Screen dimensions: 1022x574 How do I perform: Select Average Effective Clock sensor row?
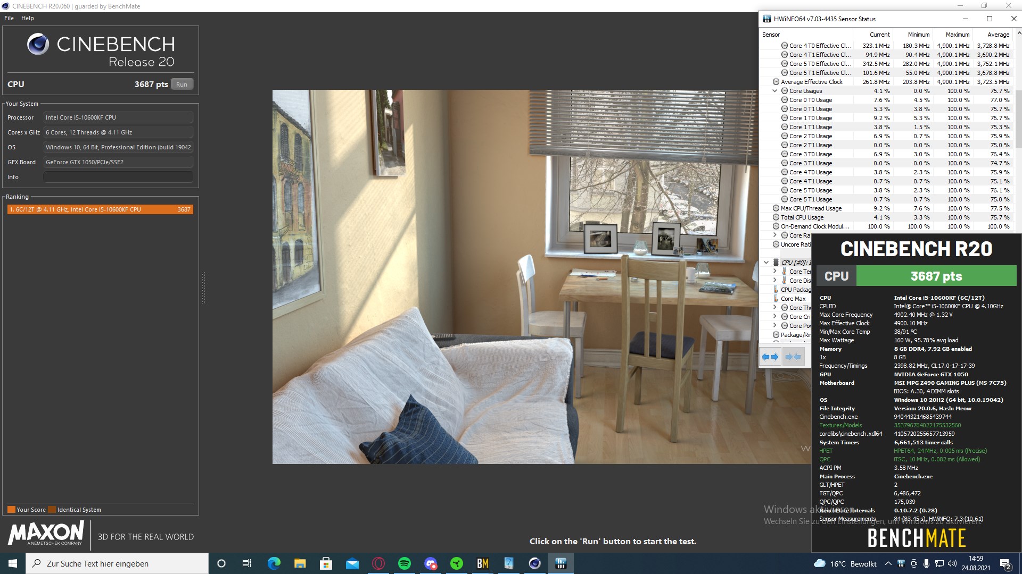click(886, 82)
